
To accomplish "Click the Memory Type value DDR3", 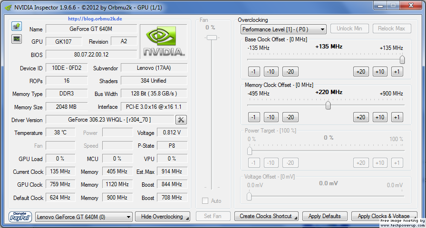I will tap(67, 94).
